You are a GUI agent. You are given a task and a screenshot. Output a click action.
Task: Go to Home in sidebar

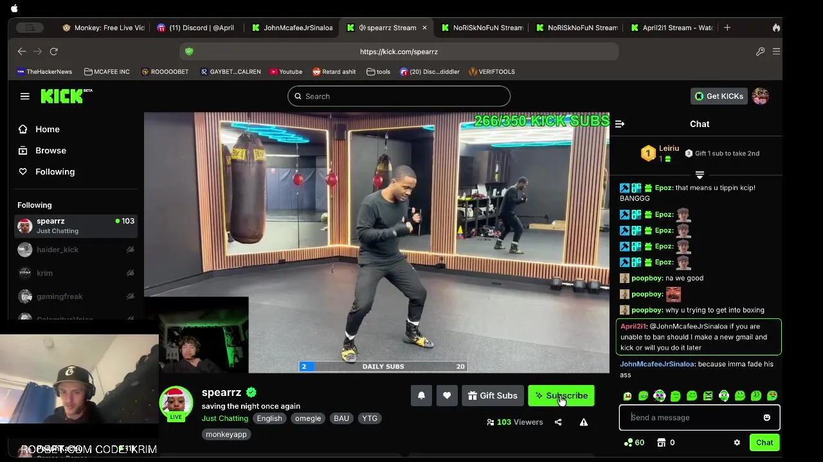click(39, 129)
